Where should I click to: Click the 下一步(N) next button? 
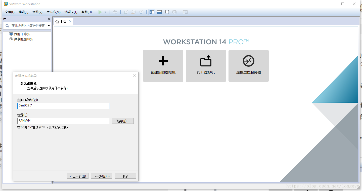pyautogui.click(x=101, y=176)
